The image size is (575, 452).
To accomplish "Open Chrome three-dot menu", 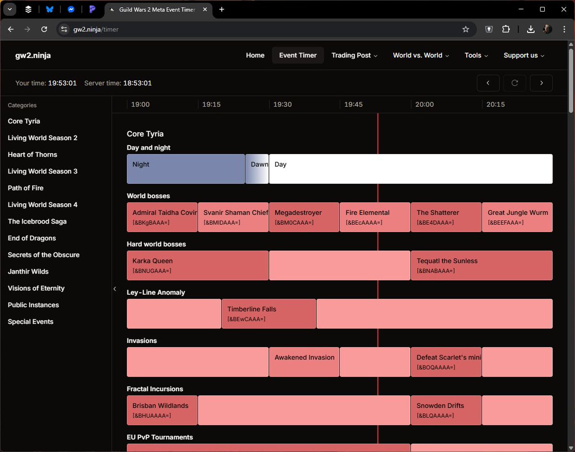I will (x=564, y=29).
